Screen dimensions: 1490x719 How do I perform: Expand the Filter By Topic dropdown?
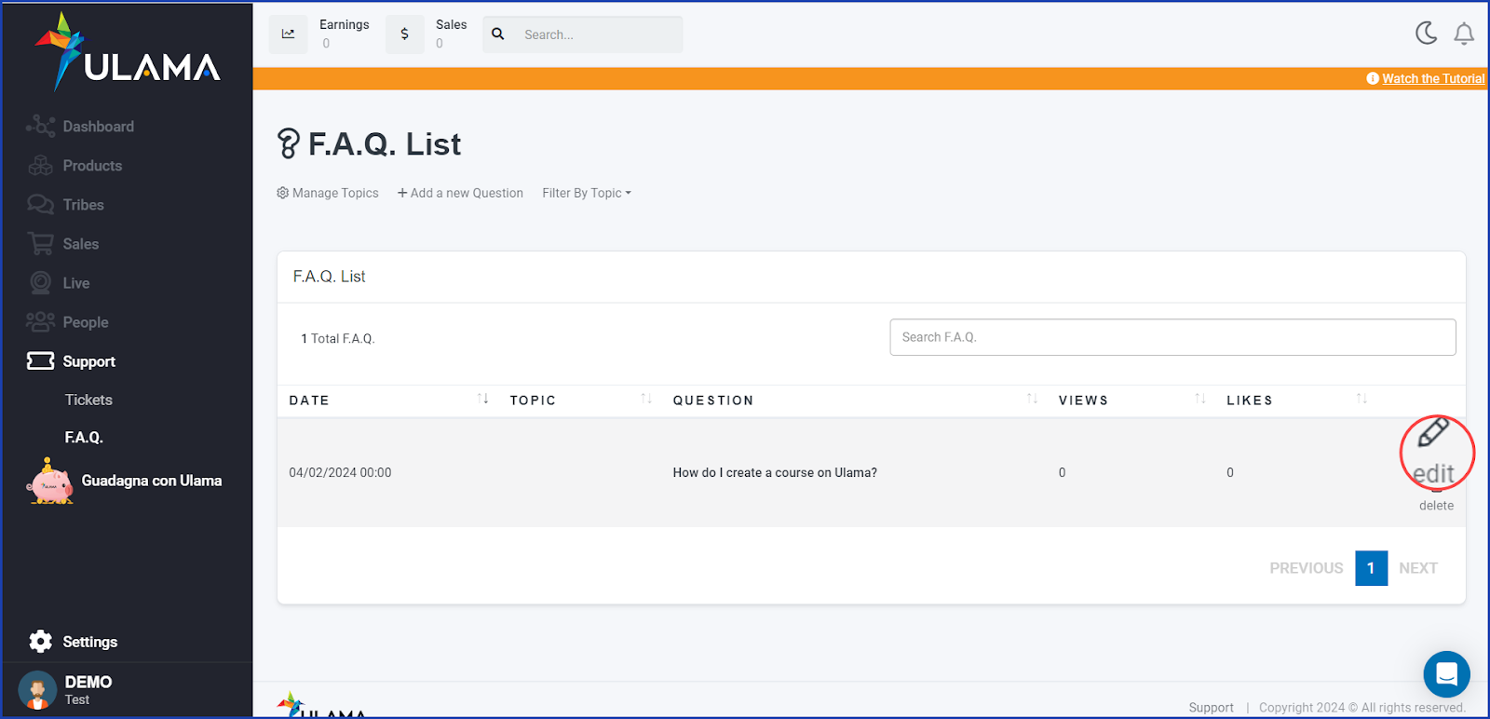click(x=587, y=193)
